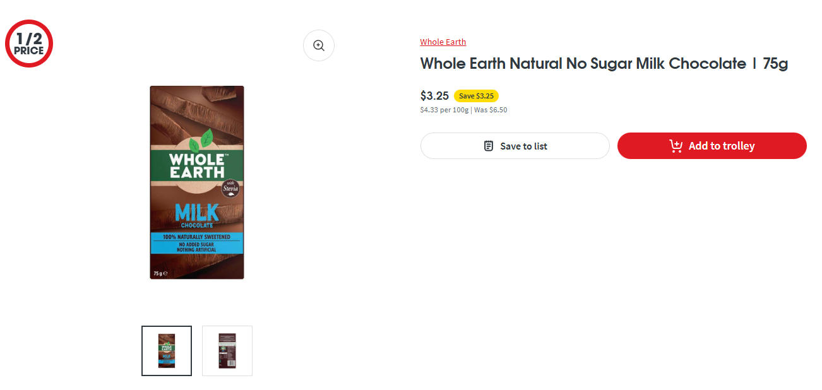822x390 pixels.
Task: Click the yellow Save $3.25 badge
Action: click(x=476, y=96)
